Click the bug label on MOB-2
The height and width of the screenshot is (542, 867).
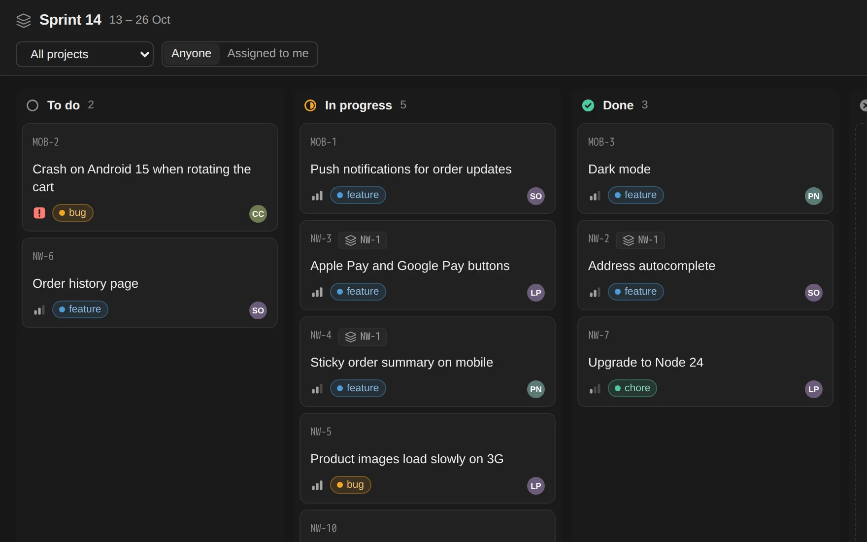73,213
